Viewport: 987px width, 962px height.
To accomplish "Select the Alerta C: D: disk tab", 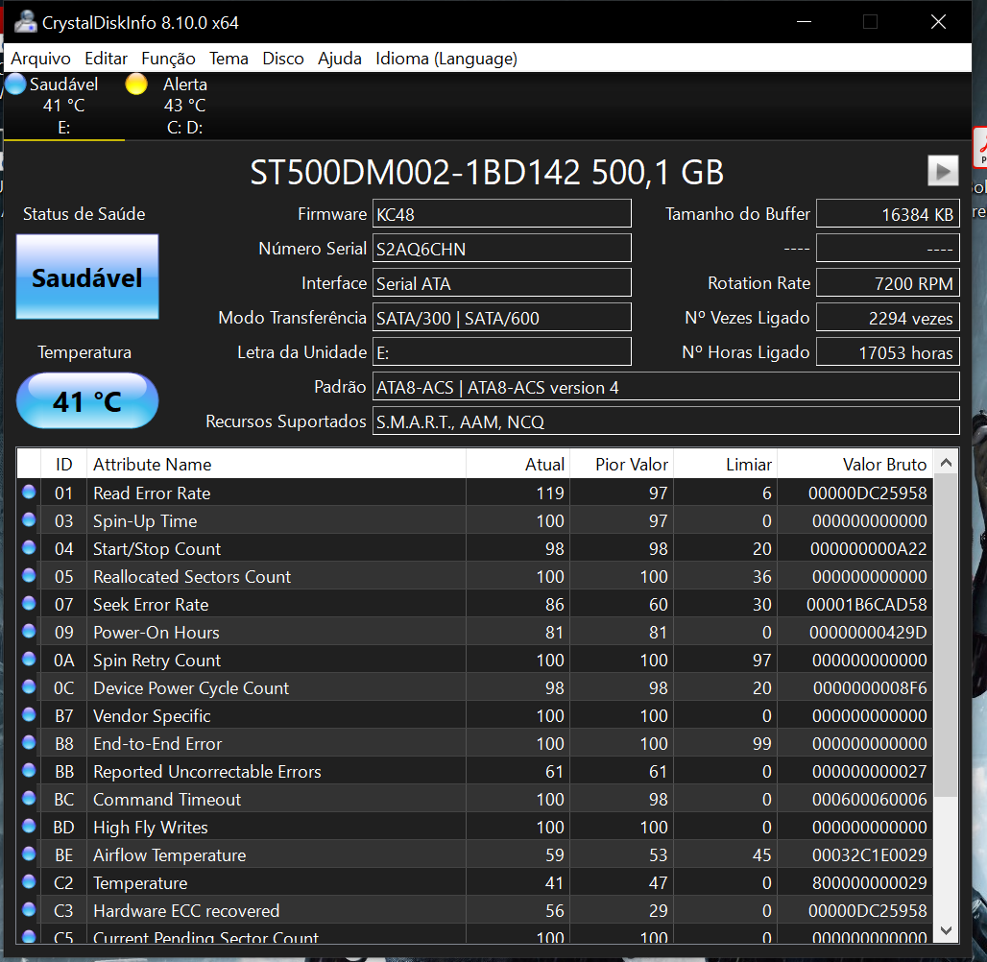I will (184, 106).
